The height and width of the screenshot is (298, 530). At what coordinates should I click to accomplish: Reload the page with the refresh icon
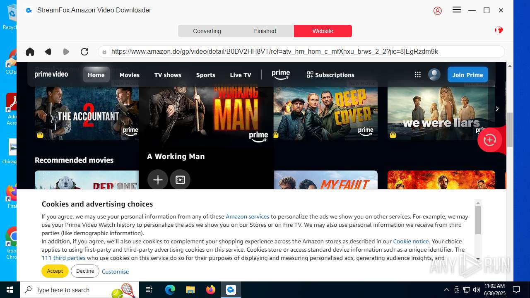(84, 52)
